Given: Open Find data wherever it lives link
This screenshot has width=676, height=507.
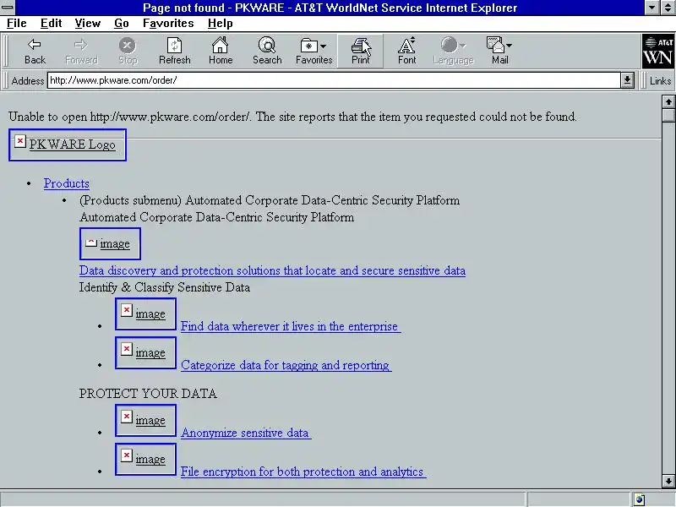Looking at the screenshot, I should coord(290,326).
